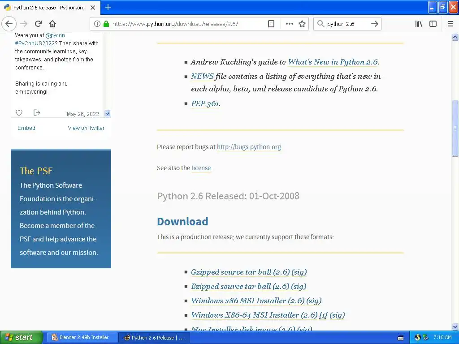Image resolution: width=459 pixels, height=344 pixels.
Task: Open the @pycon mention link
Action: (x=55, y=35)
